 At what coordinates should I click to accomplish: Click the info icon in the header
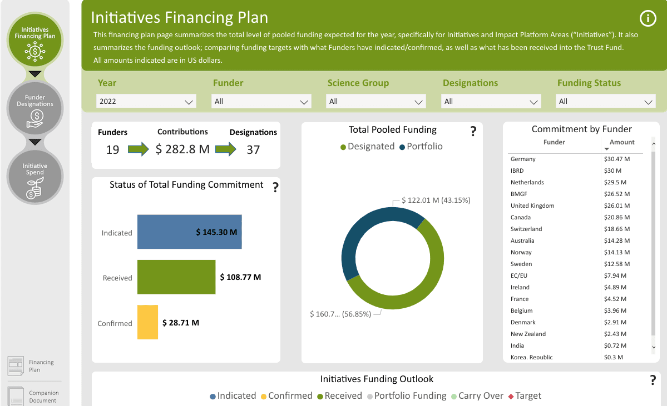click(648, 19)
